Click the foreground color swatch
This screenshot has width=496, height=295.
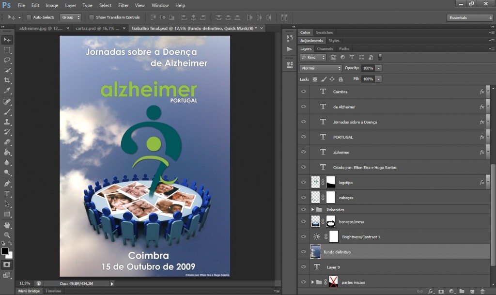[x=5, y=251]
